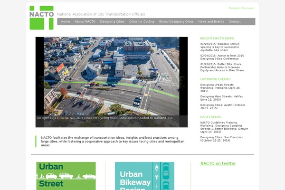Click the NACTO facilitates the exchange mission text
285x190 pixels.
(113, 142)
